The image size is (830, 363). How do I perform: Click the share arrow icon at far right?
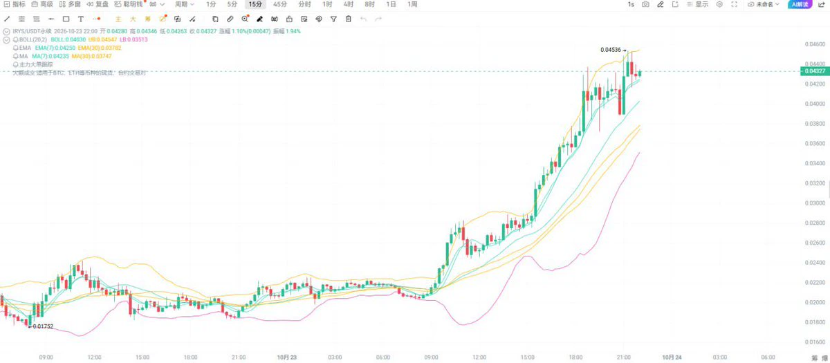821,4
